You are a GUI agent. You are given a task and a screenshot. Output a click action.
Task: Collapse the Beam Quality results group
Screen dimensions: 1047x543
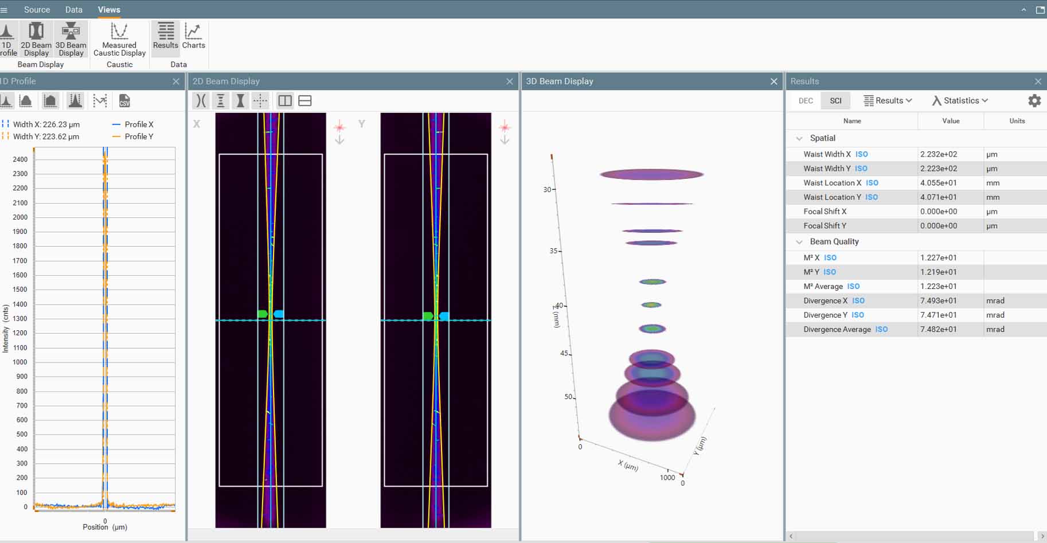(x=799, y=242)
